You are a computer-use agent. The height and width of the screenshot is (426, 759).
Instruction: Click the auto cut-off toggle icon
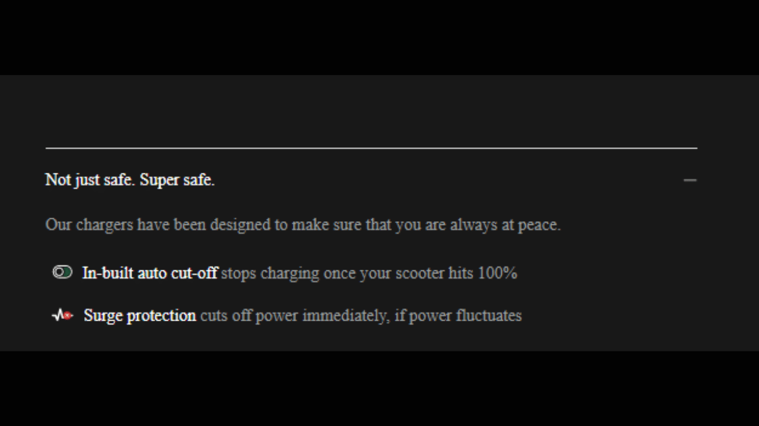62,272
